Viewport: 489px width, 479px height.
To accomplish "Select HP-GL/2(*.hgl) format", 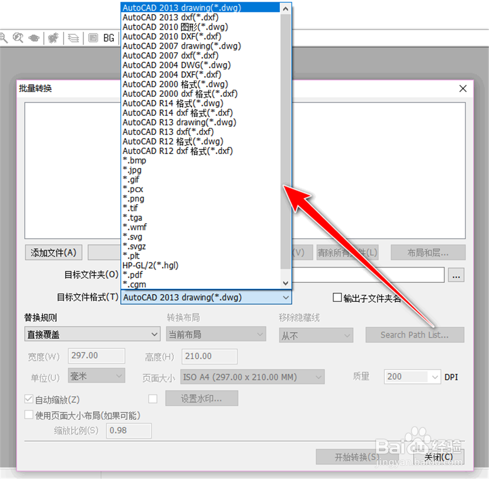I will 200,266.
